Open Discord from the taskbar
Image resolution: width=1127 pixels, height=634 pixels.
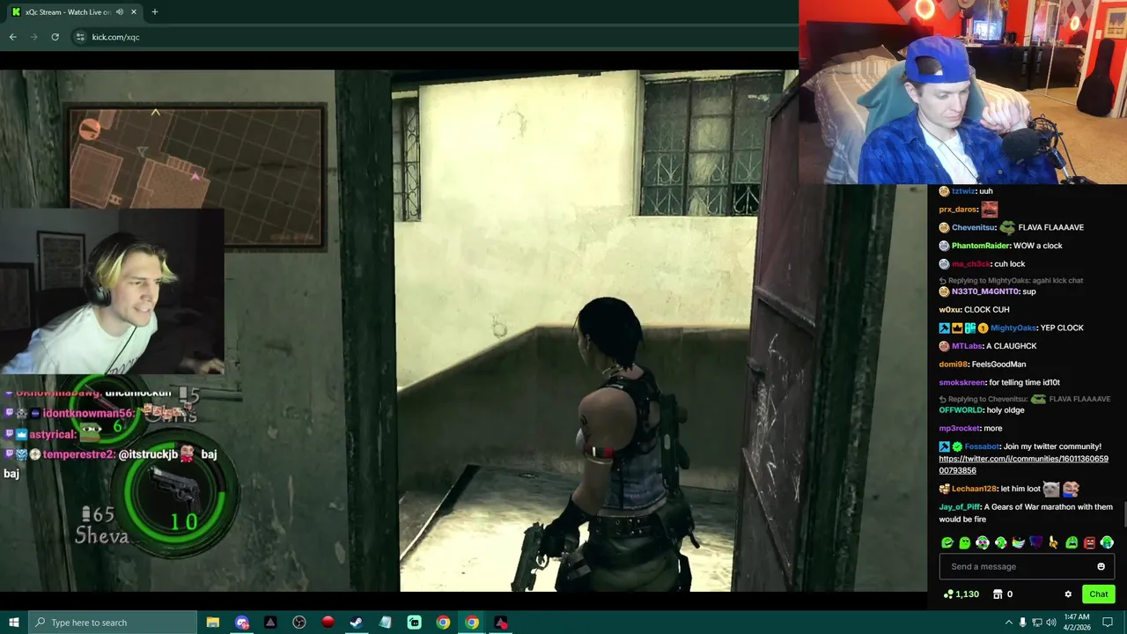coord(242,623)
